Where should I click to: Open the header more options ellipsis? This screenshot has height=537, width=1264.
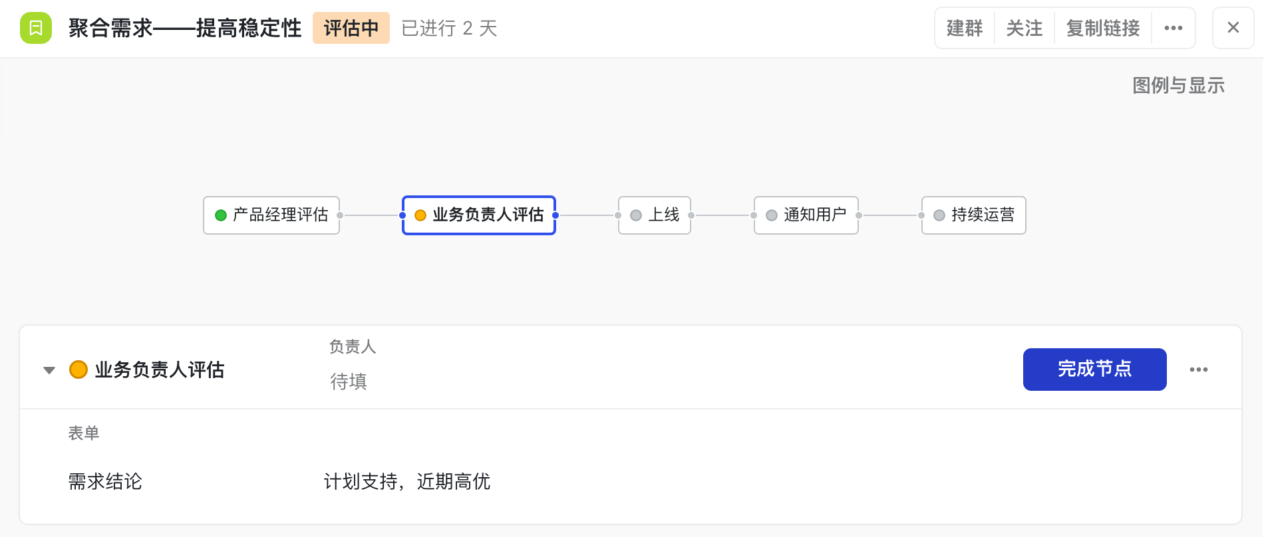coord(1174,28)
